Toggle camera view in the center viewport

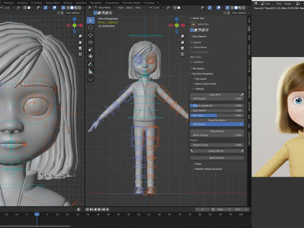(x=182, y=48)
